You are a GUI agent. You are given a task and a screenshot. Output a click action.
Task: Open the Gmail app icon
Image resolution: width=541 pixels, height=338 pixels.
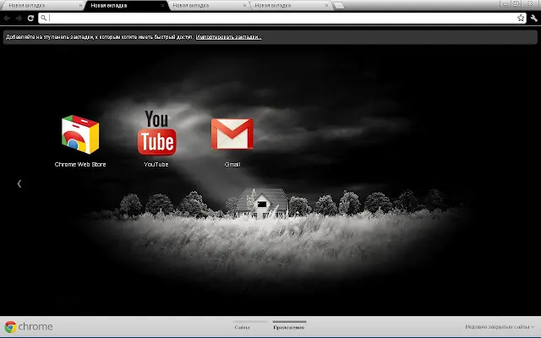[232, 134]
